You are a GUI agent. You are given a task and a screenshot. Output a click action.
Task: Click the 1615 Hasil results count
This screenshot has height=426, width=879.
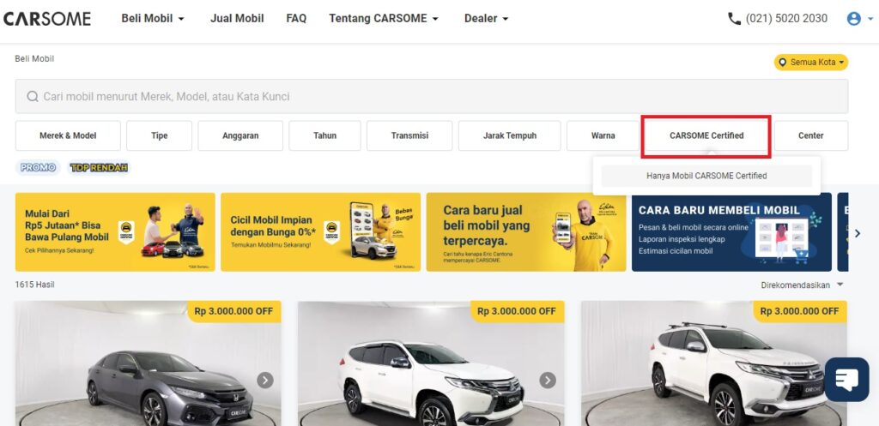pos(34,285)
